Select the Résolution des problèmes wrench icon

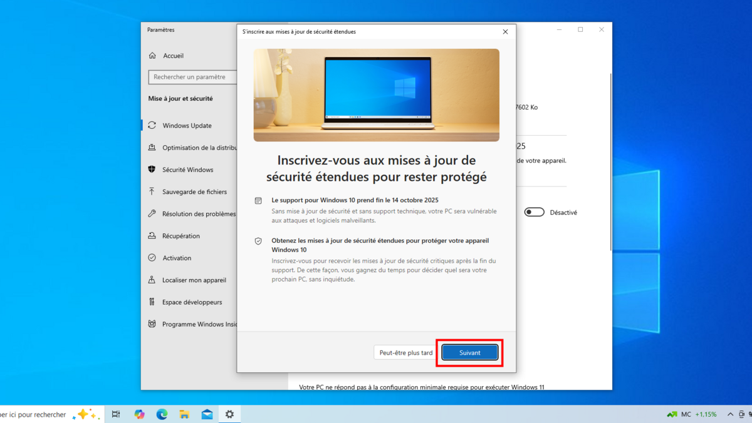click(x=152, y=214)
